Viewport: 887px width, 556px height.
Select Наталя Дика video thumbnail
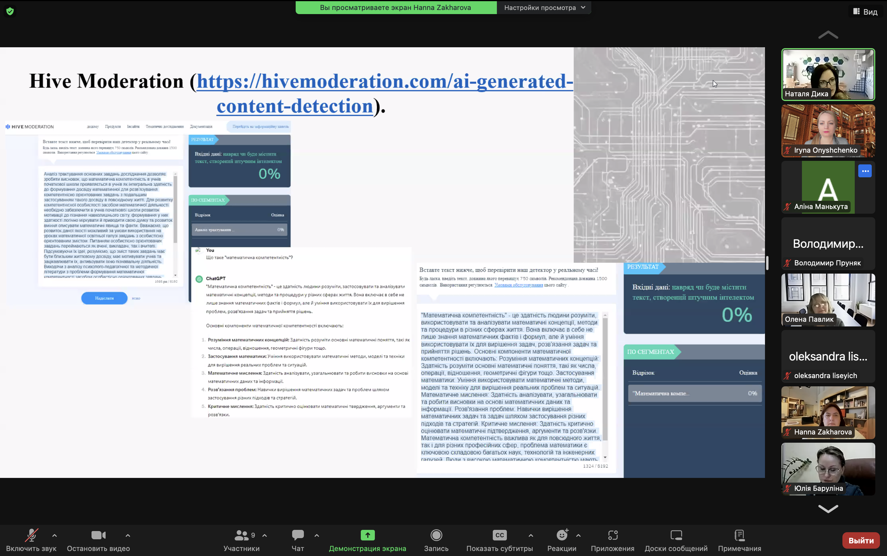click(828, 74)
